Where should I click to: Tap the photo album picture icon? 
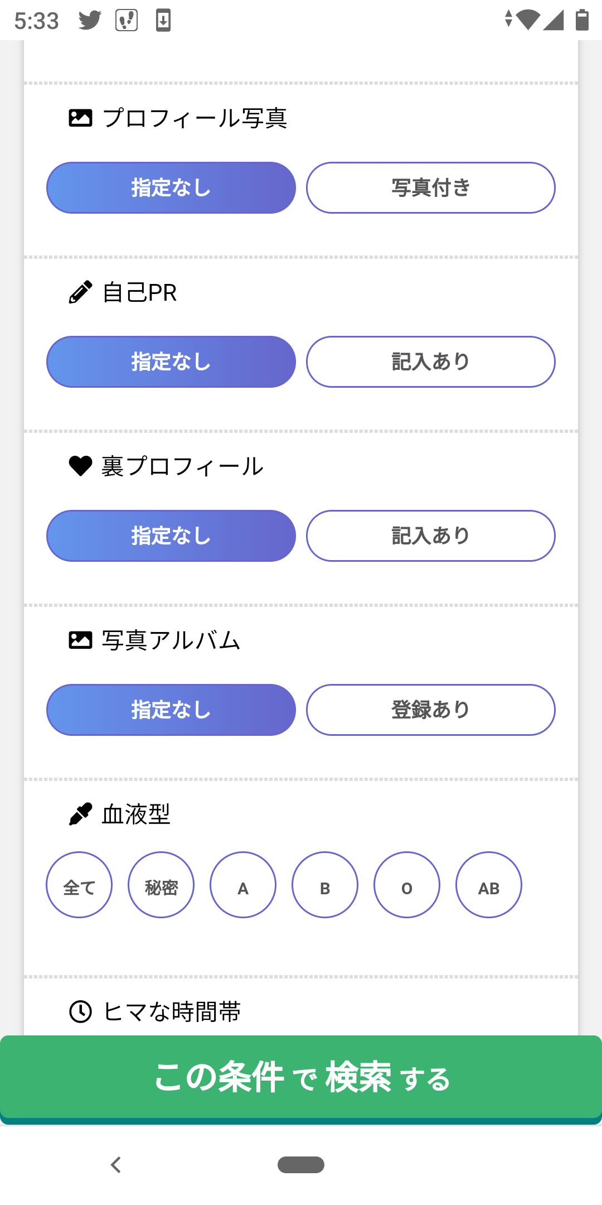(x=80, y=640)
